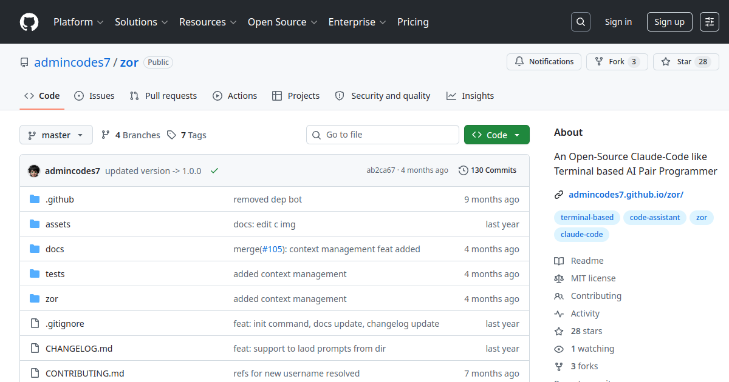Click the Contributing people icon
Viewport: 729px width, 382px height.
[559, 296]
